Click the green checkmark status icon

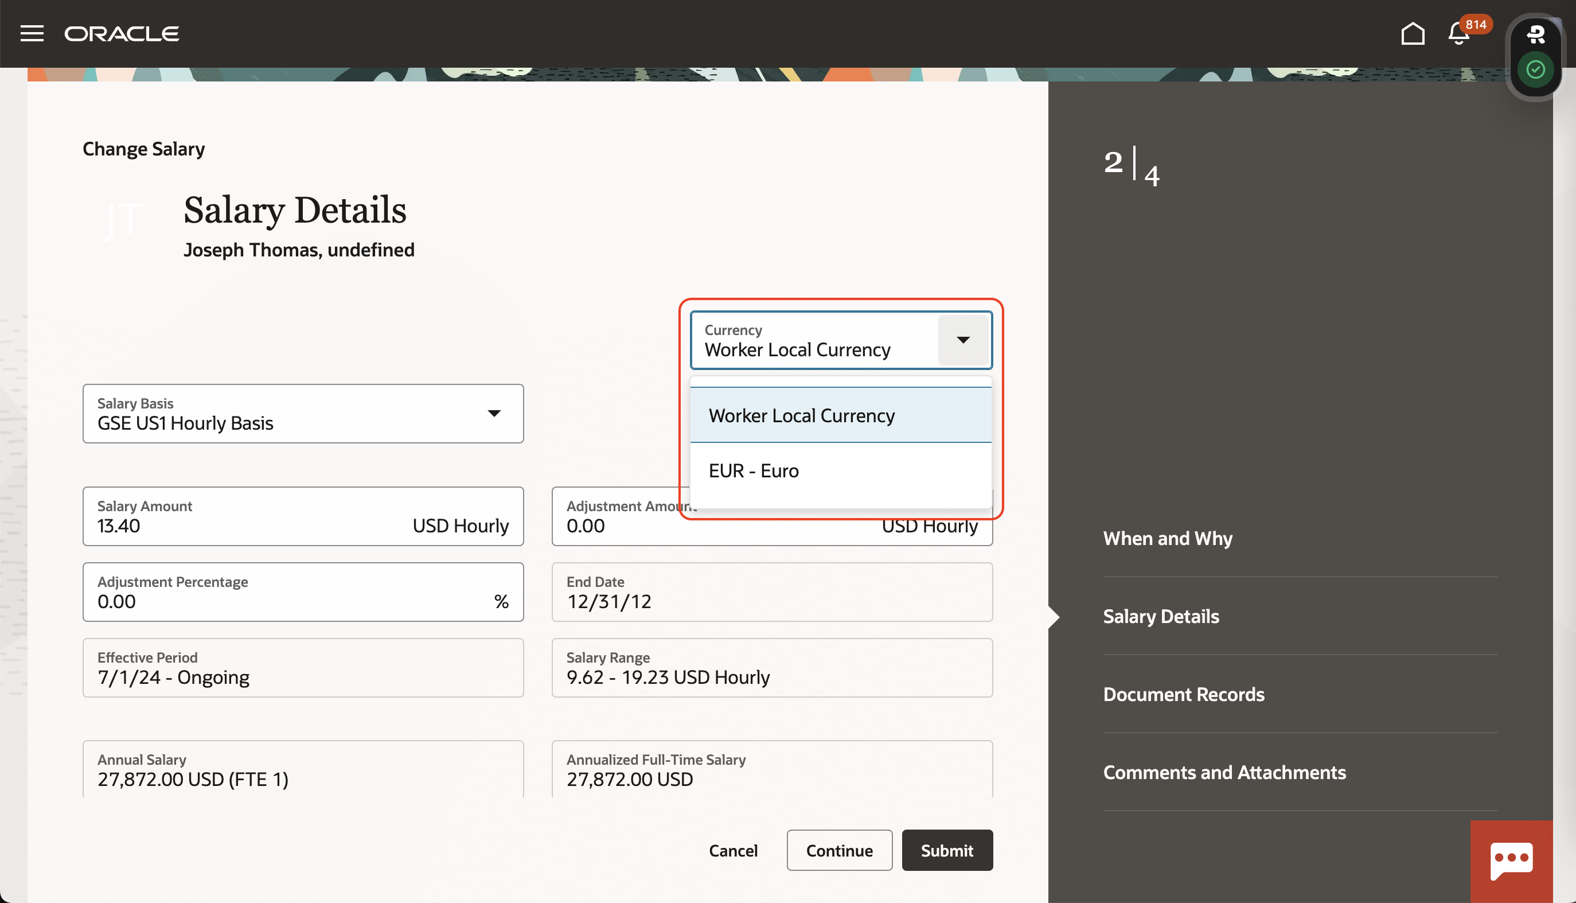coord(1535,69)
